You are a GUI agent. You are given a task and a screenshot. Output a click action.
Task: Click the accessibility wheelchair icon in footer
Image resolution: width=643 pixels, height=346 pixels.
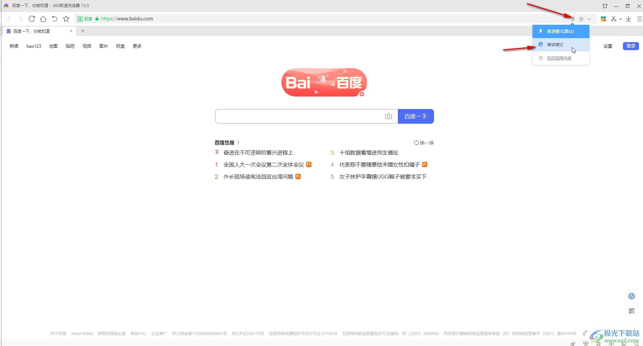(x=585, y=333)
